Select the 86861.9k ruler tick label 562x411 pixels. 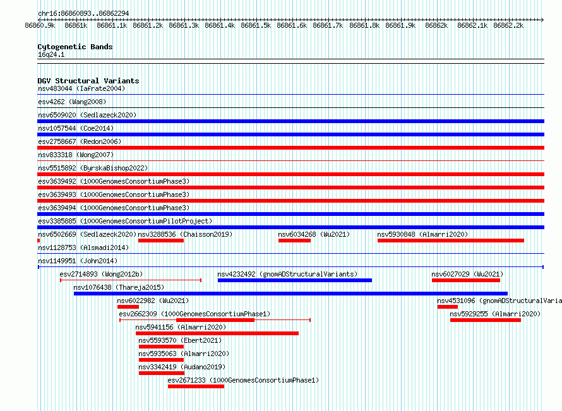[x=400, y=25]
